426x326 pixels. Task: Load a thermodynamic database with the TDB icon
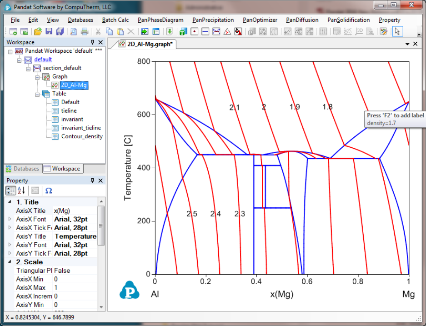(x=183, y=31)
